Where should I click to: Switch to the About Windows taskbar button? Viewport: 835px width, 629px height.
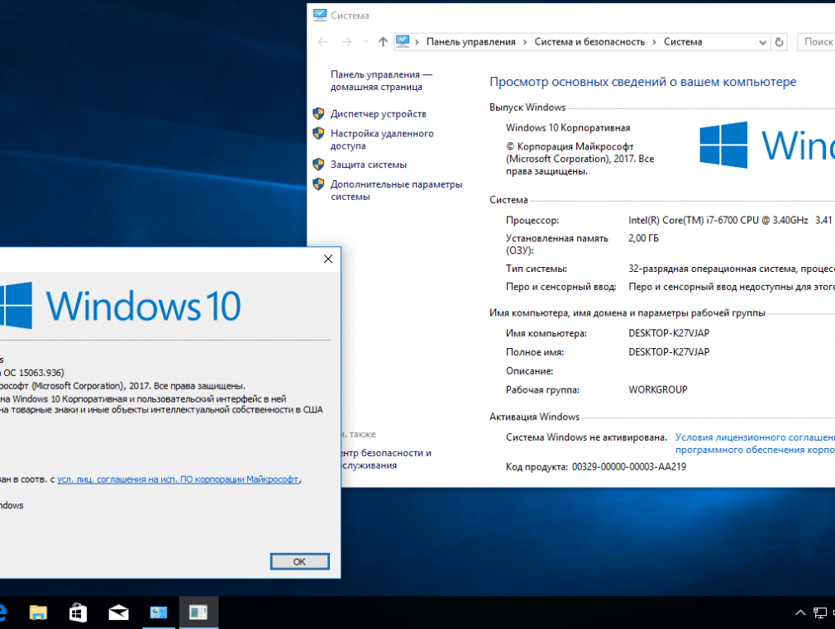pos(198,612)
